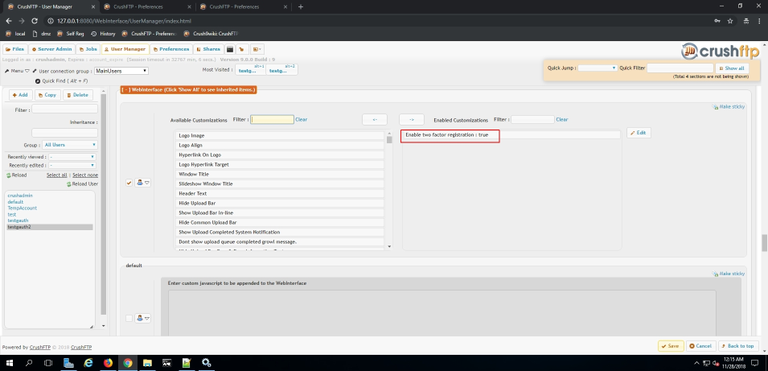This screenshot has width=768, height=371.
Task: Open the Recently edited dropdown
Action: pyautogui.click(x=72, y=166)
